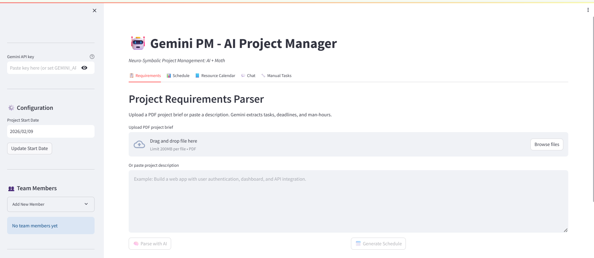Click the Generate Schedule button
594x258 pixels.
pyautogui.click(x=378, y=243)
